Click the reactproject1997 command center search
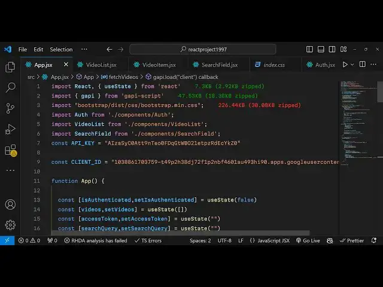383x287 pixels. [203, 49]
